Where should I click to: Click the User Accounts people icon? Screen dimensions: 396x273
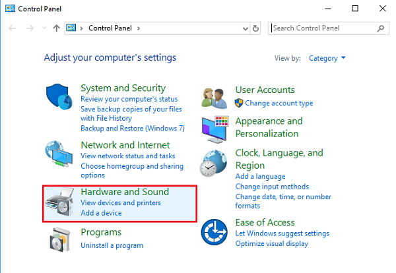(216, 97)
